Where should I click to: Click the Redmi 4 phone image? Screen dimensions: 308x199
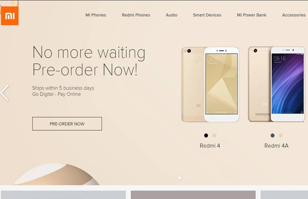[x=210, y=84]
